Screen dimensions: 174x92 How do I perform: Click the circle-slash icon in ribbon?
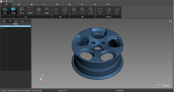tap(56, 10)
